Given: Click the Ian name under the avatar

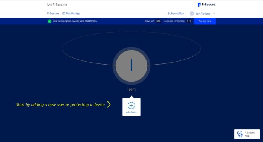Looking at the screenshot, I should [x=131, y=89].
